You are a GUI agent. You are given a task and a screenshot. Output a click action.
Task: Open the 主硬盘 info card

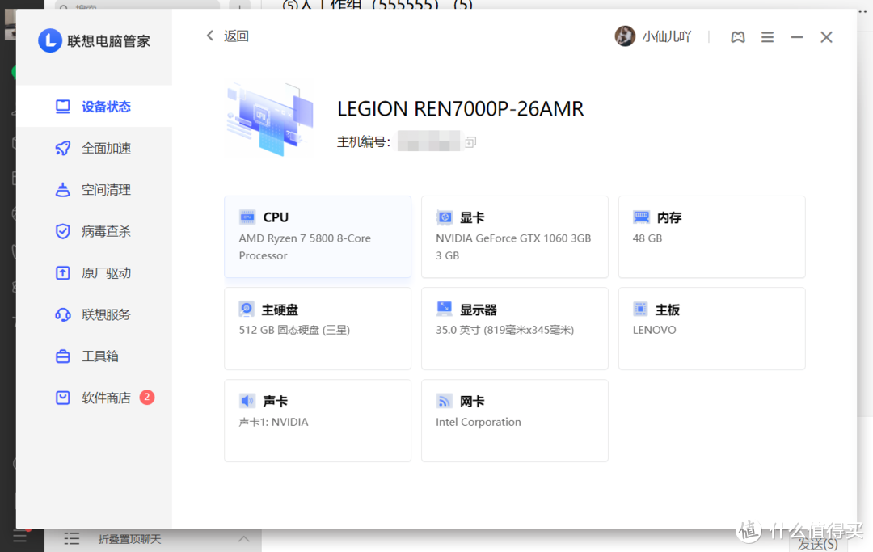tap(318, 328)
